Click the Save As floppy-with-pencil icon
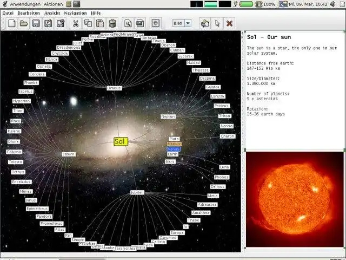This screenshot has height=260, width=346. pyautogui.click(x=48, y=23)
